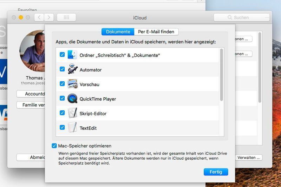Click the Skript-Editor icon

tap(72, 113)
